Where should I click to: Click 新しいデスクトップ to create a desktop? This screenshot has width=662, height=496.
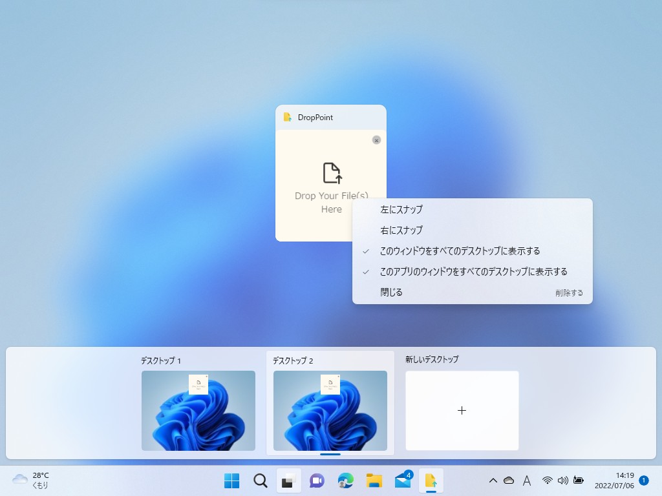461,409
